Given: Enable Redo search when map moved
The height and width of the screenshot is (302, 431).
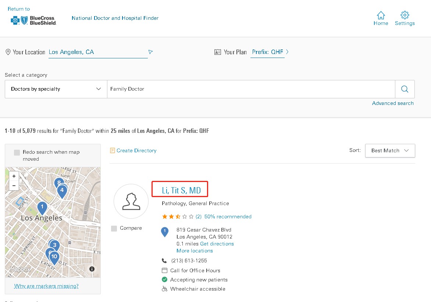Looking at the screenshot, I should (17, 153).
